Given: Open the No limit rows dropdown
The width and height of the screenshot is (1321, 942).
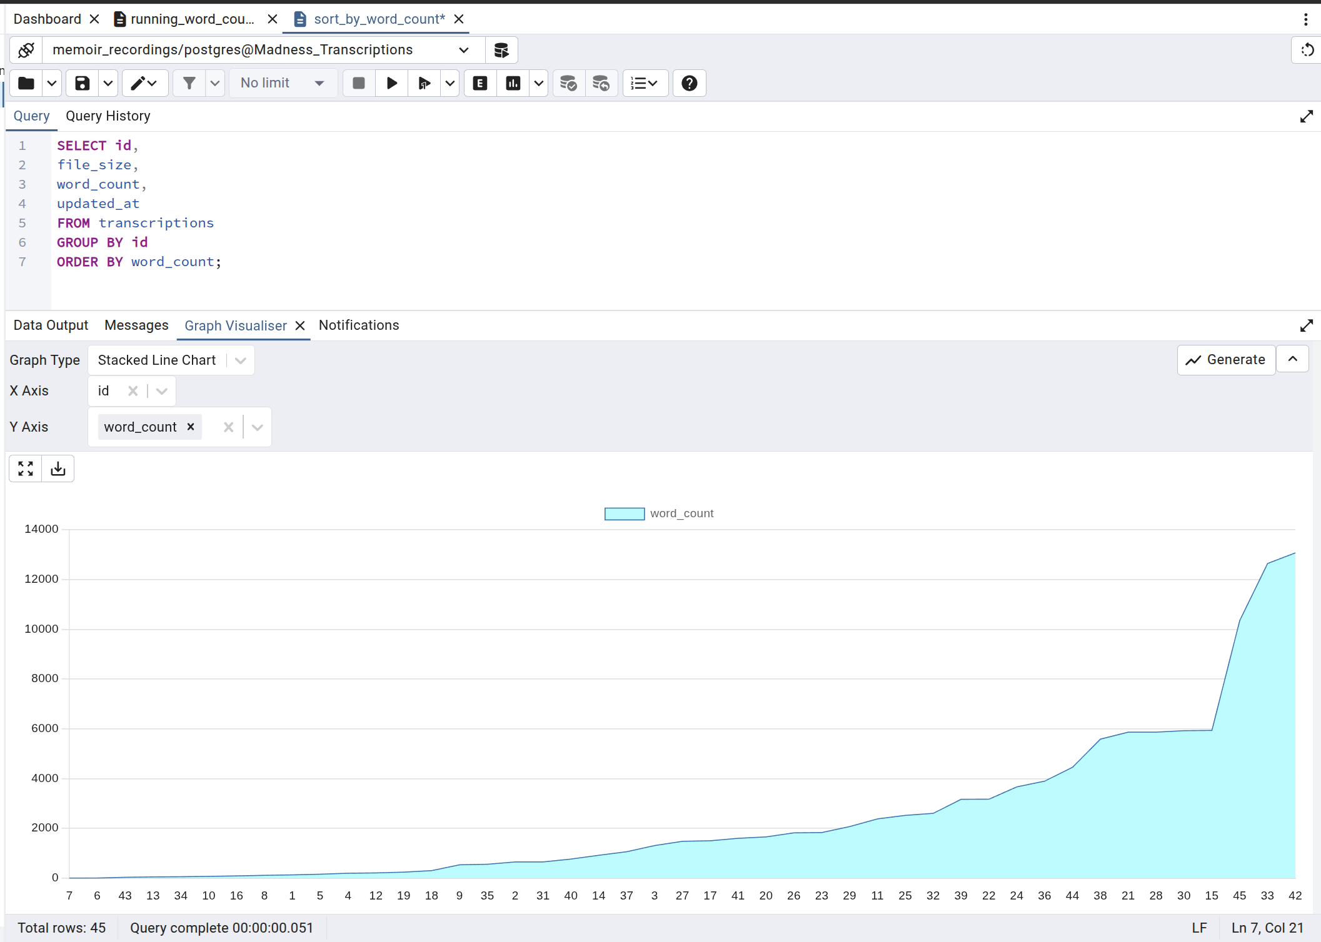Looking at the screenshot, I should pos(283,83).
